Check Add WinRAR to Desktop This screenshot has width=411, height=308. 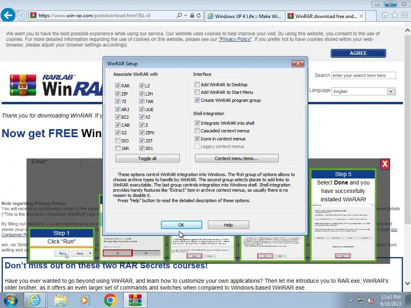click(x=197, y=84)
